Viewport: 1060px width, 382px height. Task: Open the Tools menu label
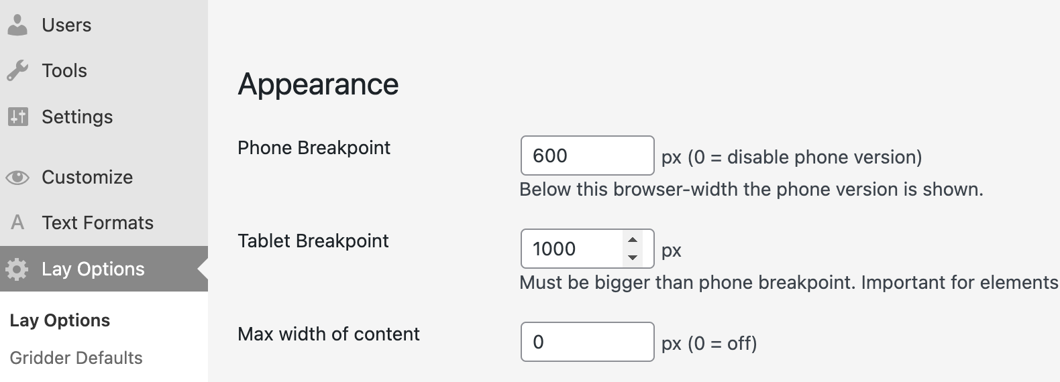(x=64, y=70)
